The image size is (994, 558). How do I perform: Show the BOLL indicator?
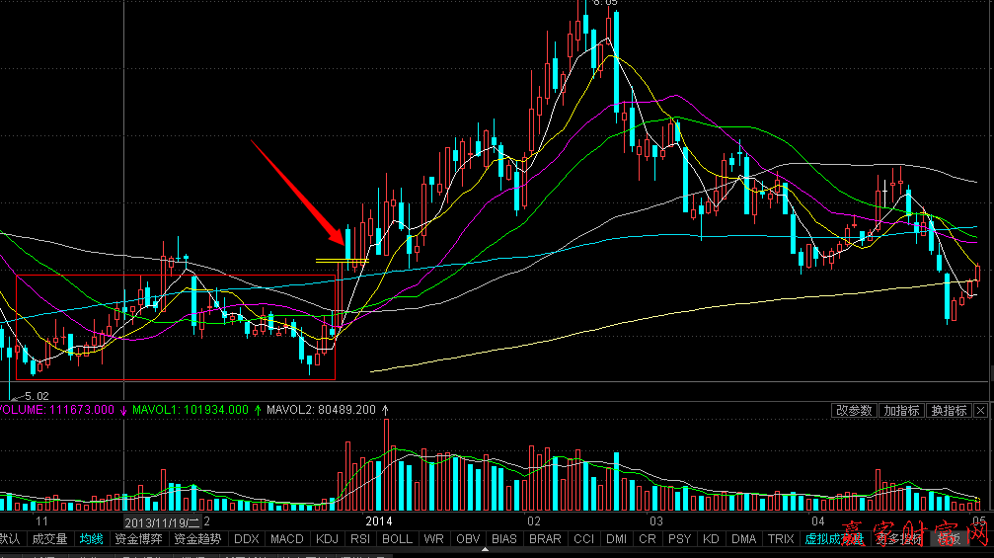(397, 539)
